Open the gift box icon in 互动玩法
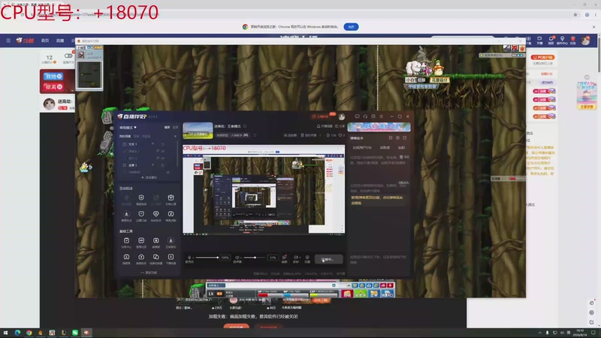The image size is (601, 338). [x=171, y=198]
